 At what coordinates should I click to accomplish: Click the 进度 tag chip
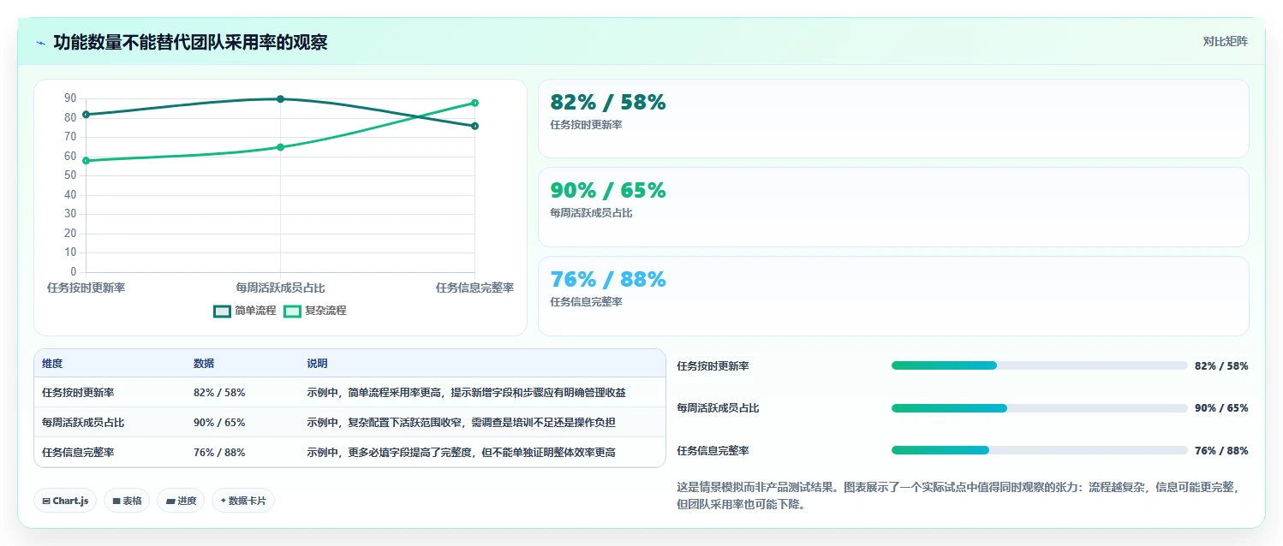(181, 501)
